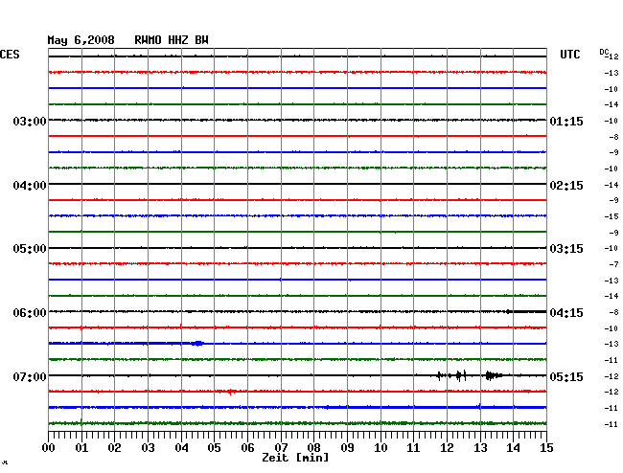Click the "UTC" column header

point(569,55)
